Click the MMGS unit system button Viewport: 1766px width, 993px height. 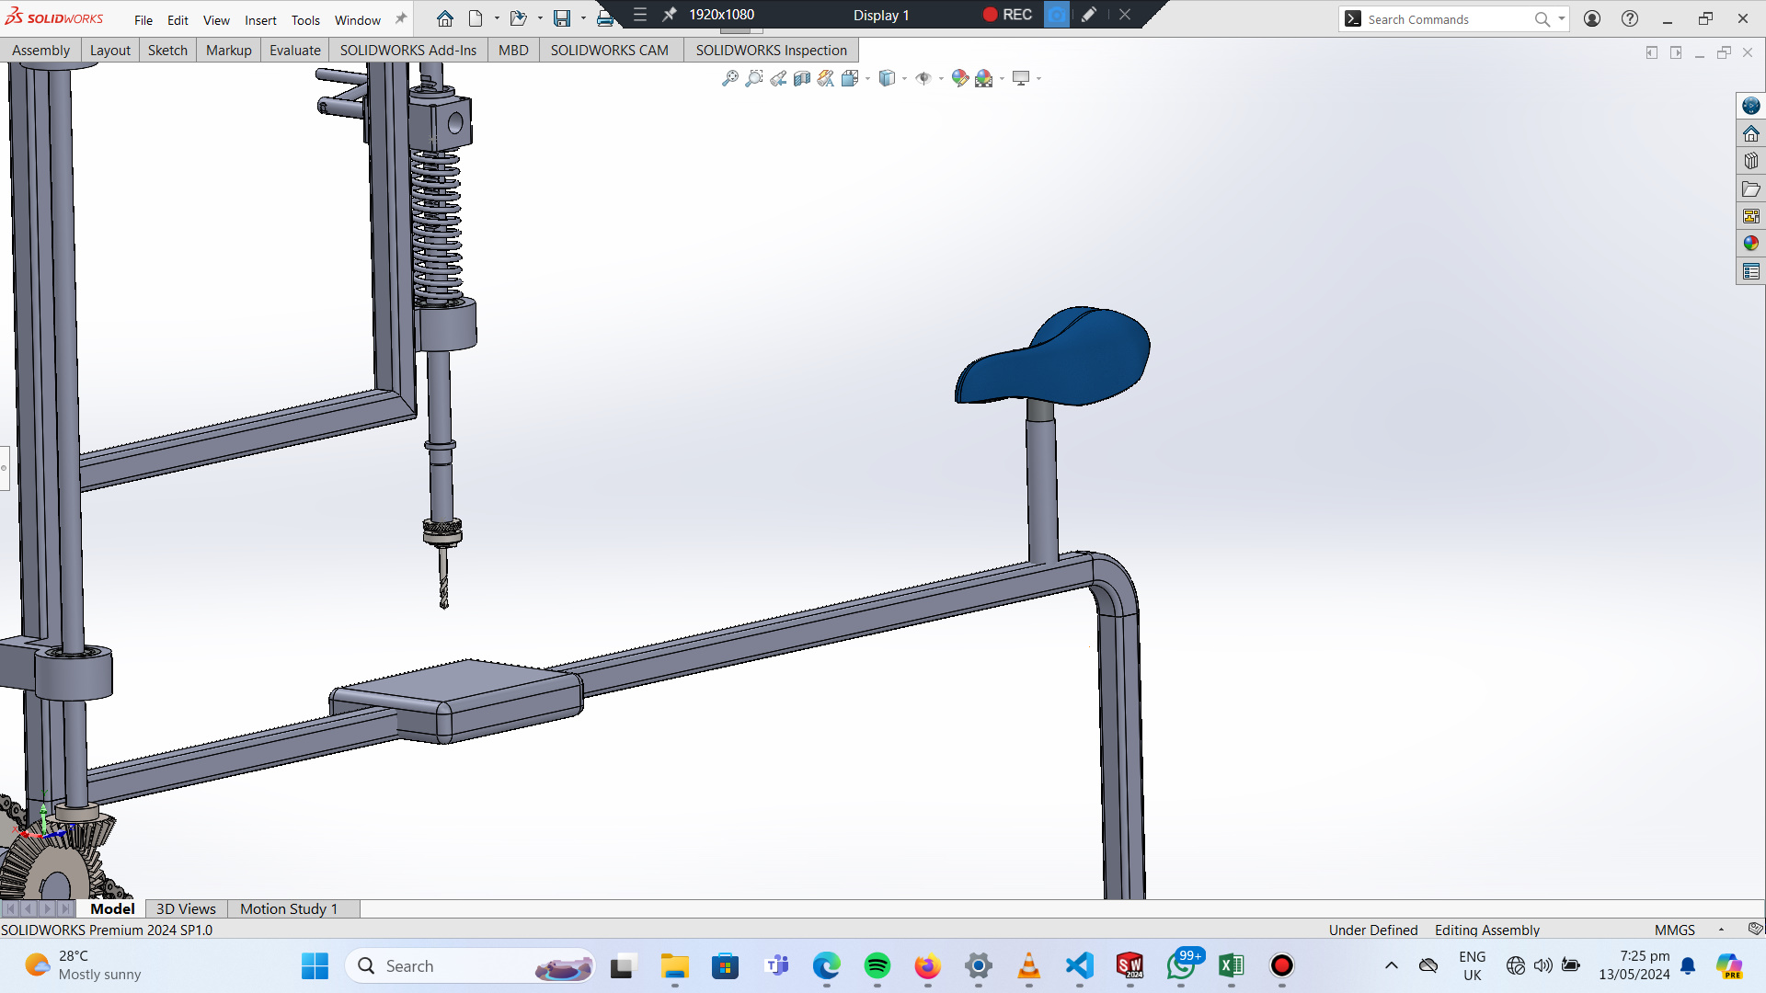(x=1674, y=930)
